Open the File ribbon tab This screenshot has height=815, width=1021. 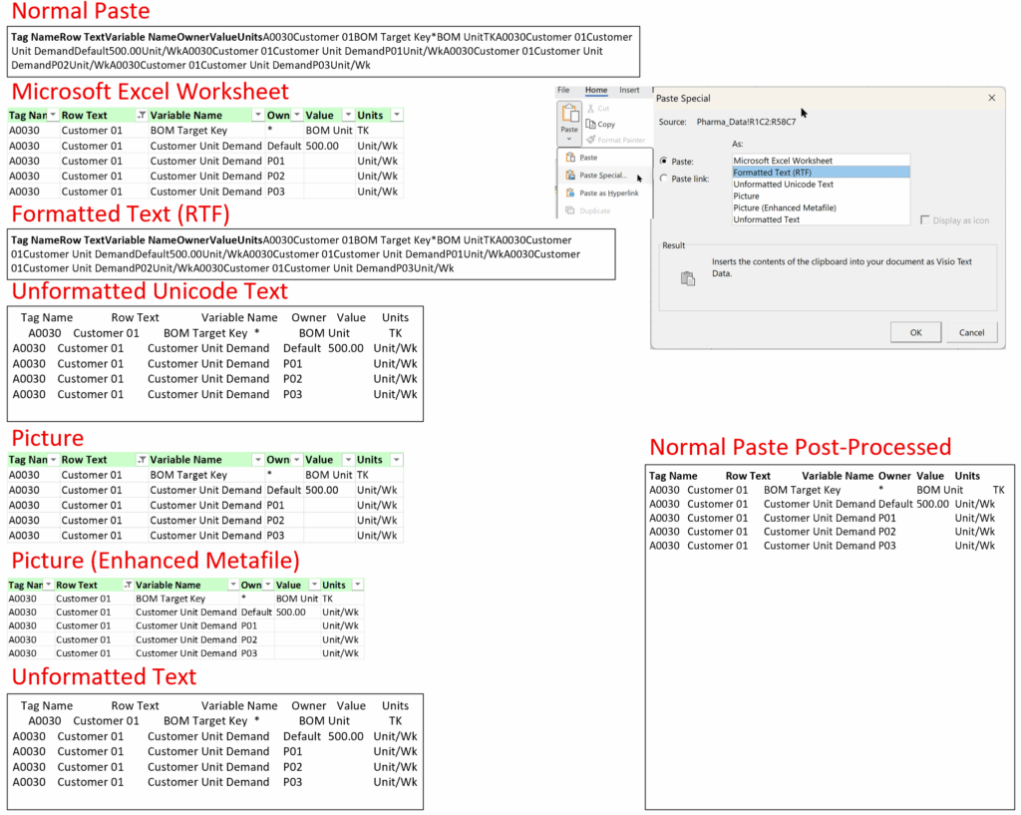tap(563, 90)
